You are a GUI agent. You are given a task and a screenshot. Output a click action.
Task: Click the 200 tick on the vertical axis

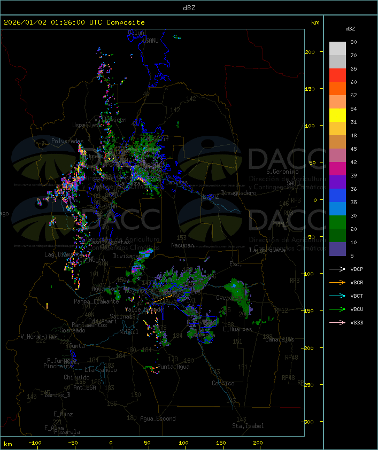pyautogui.click(x=310, y=52)
